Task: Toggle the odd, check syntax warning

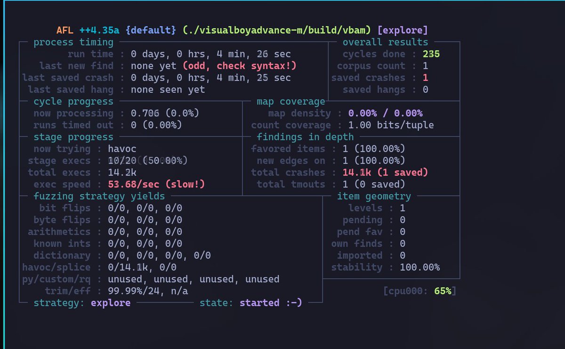Action: tap(239, 66)
